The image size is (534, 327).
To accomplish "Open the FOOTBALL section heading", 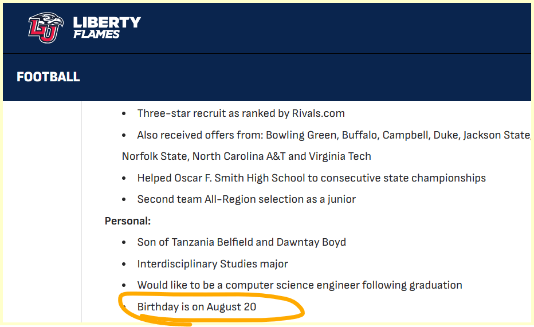I will (x=48, y=77).
